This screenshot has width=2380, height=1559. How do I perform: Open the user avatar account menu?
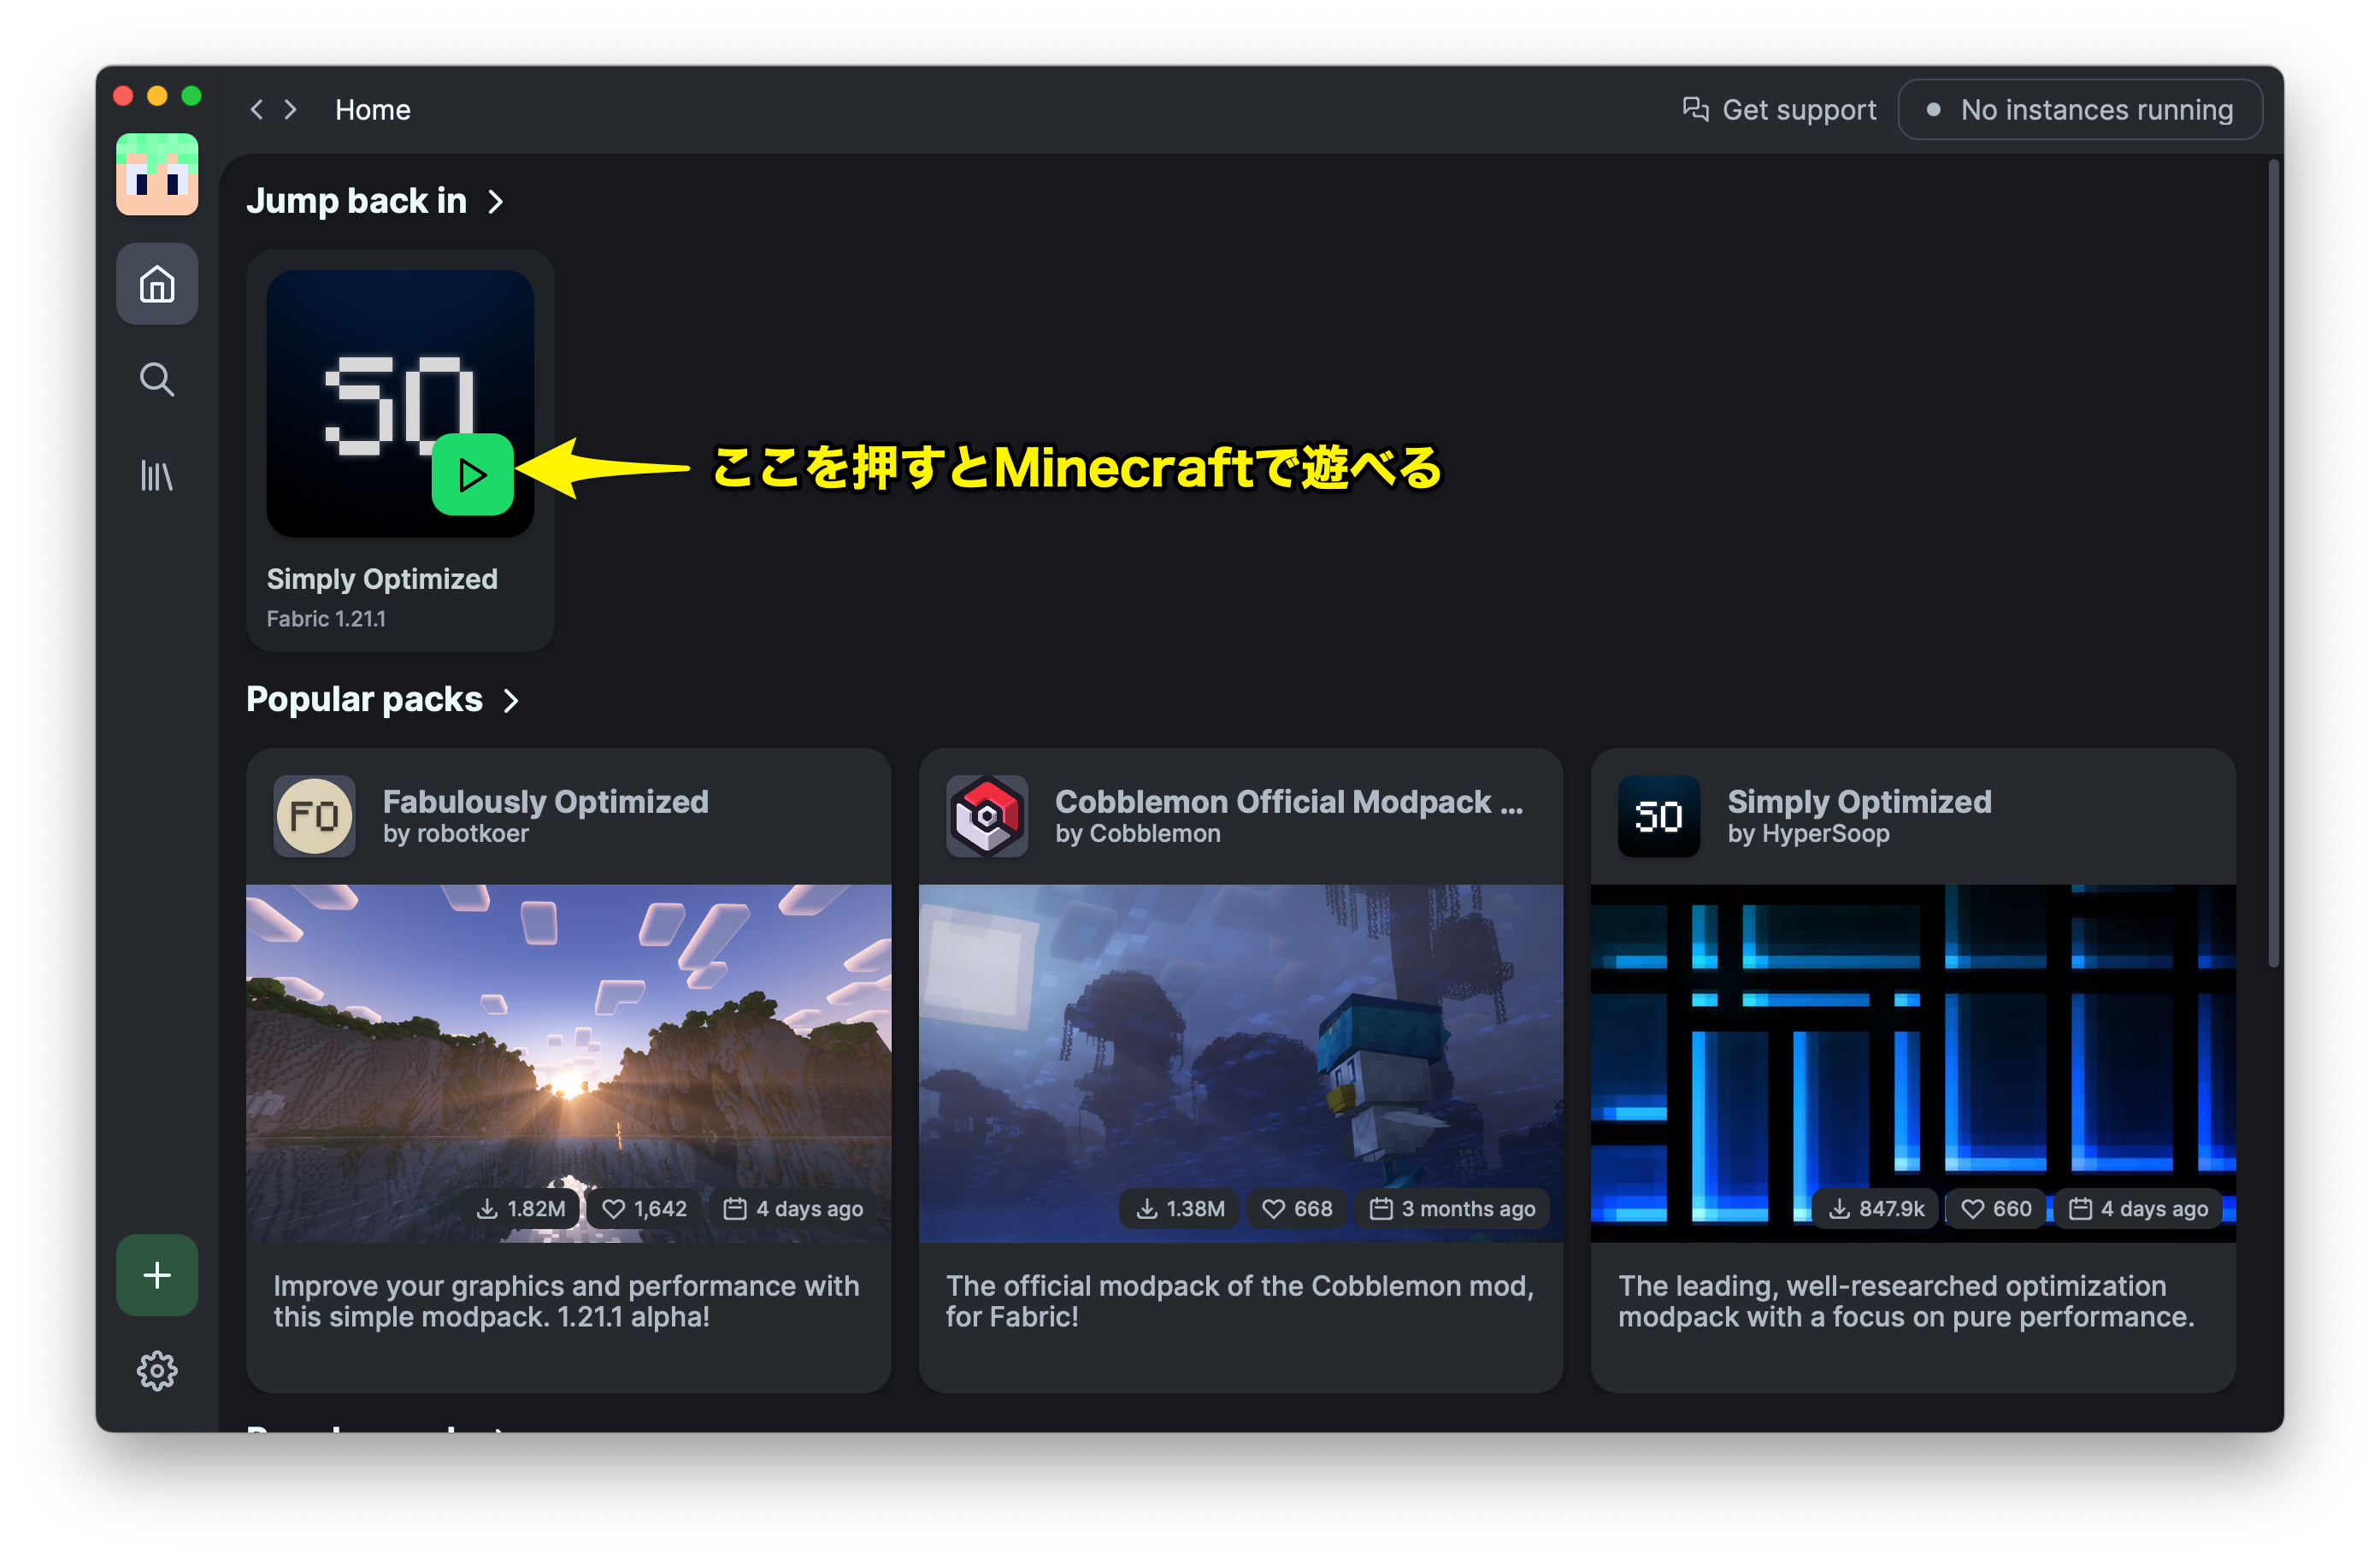pos(157,174)
